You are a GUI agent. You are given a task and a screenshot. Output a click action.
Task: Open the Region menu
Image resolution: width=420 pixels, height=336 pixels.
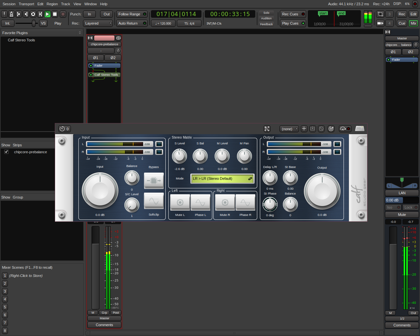(x=52, y=4)
